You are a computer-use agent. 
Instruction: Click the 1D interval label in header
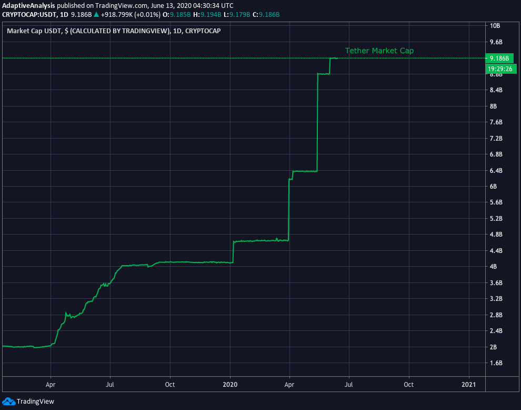[64, 15]
